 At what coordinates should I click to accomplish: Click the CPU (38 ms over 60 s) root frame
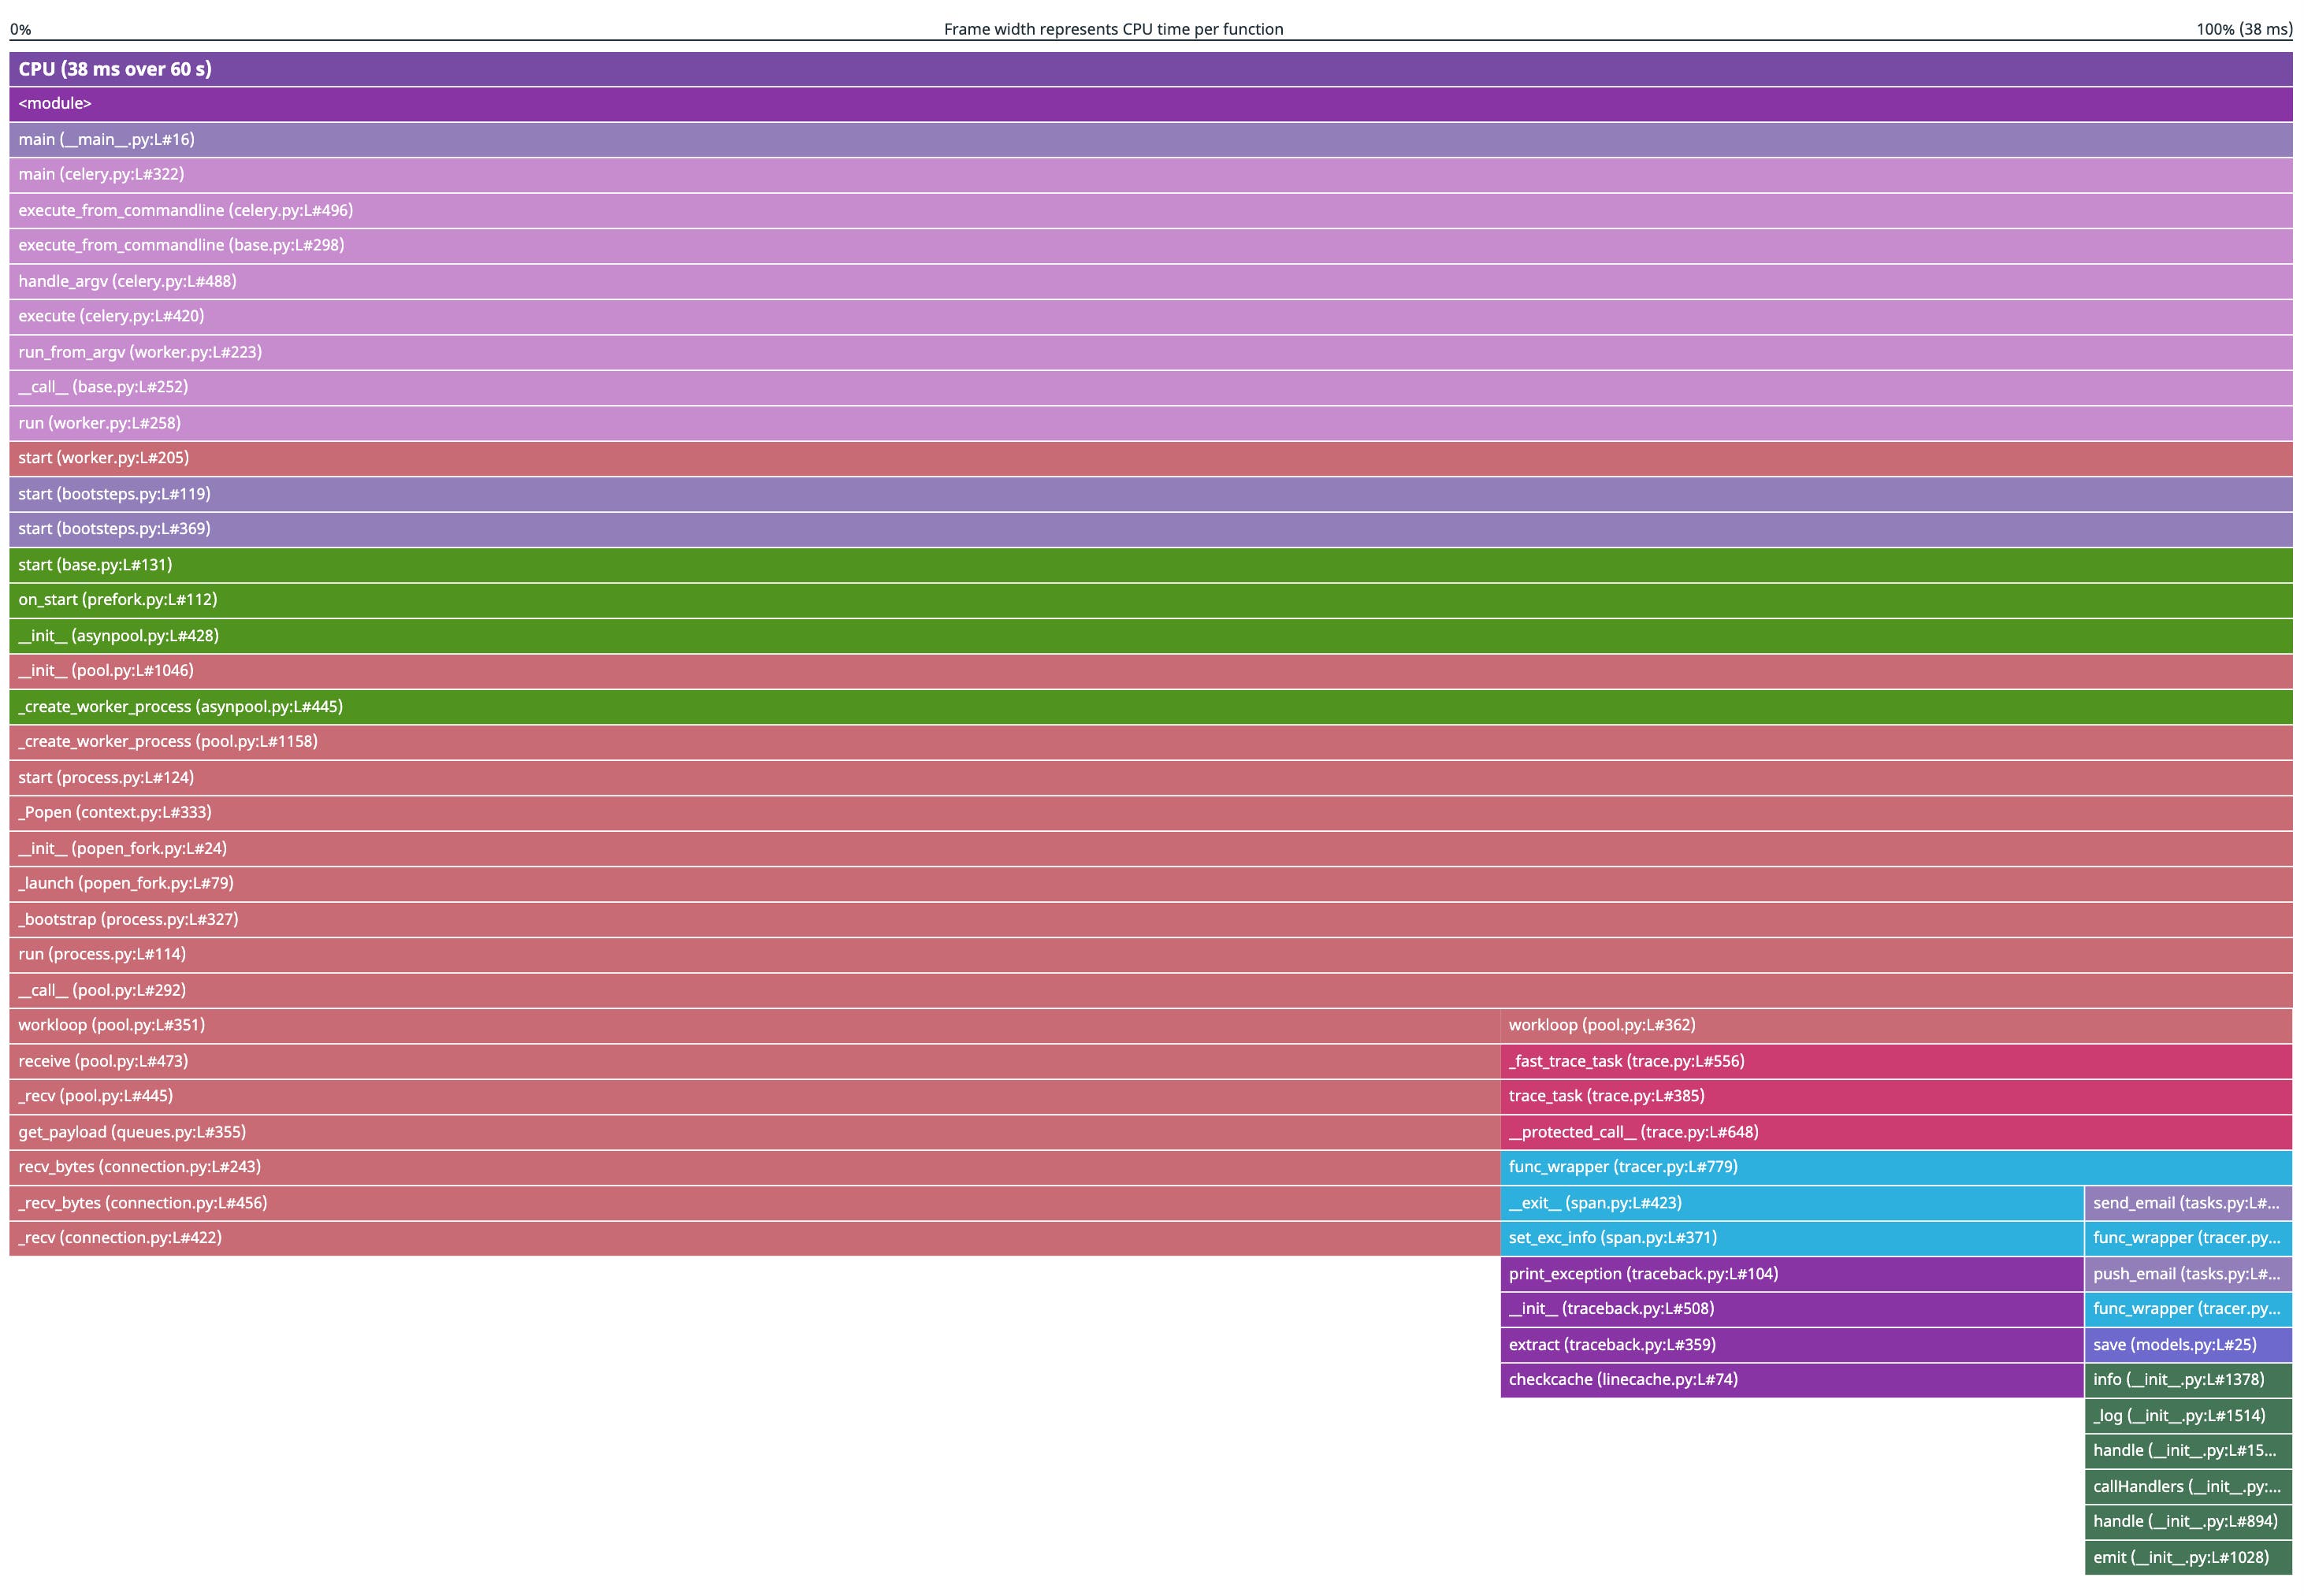1150,69
